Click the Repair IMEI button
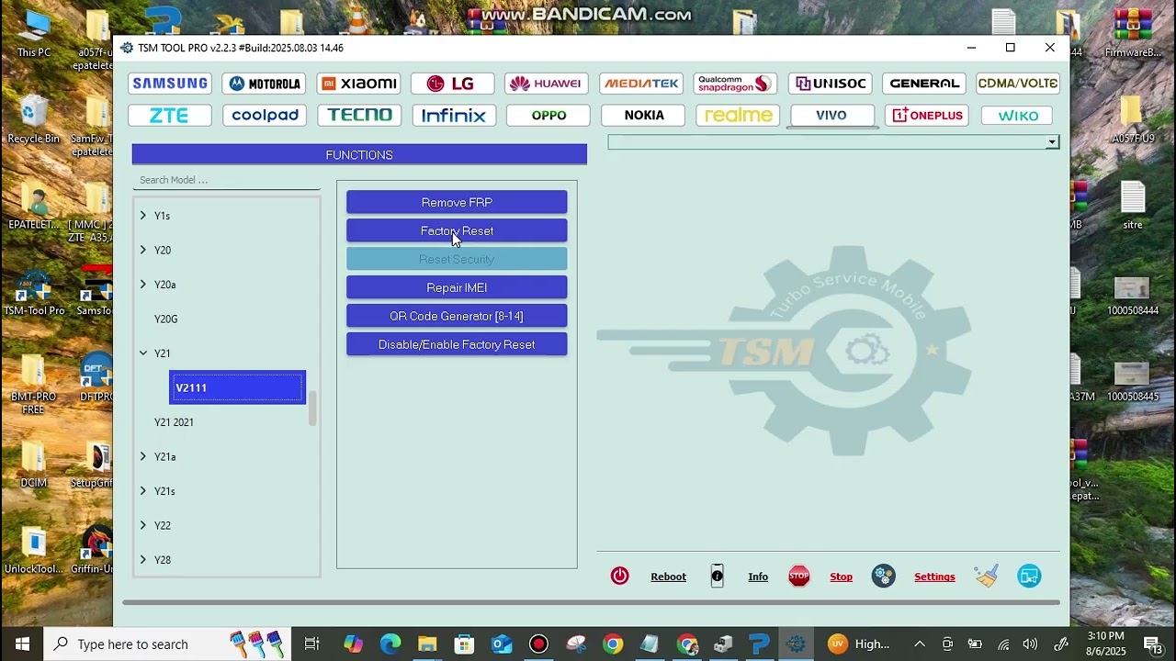 [457, 287]
